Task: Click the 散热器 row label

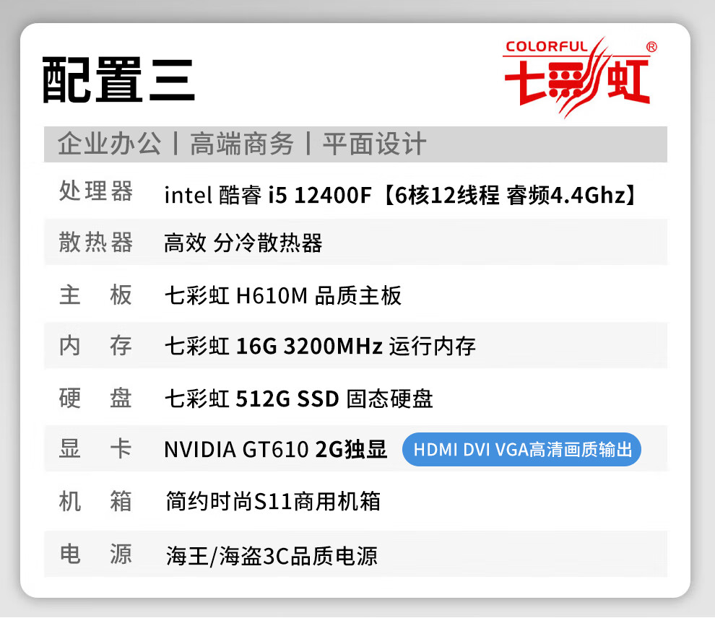Action: (96, 242)
